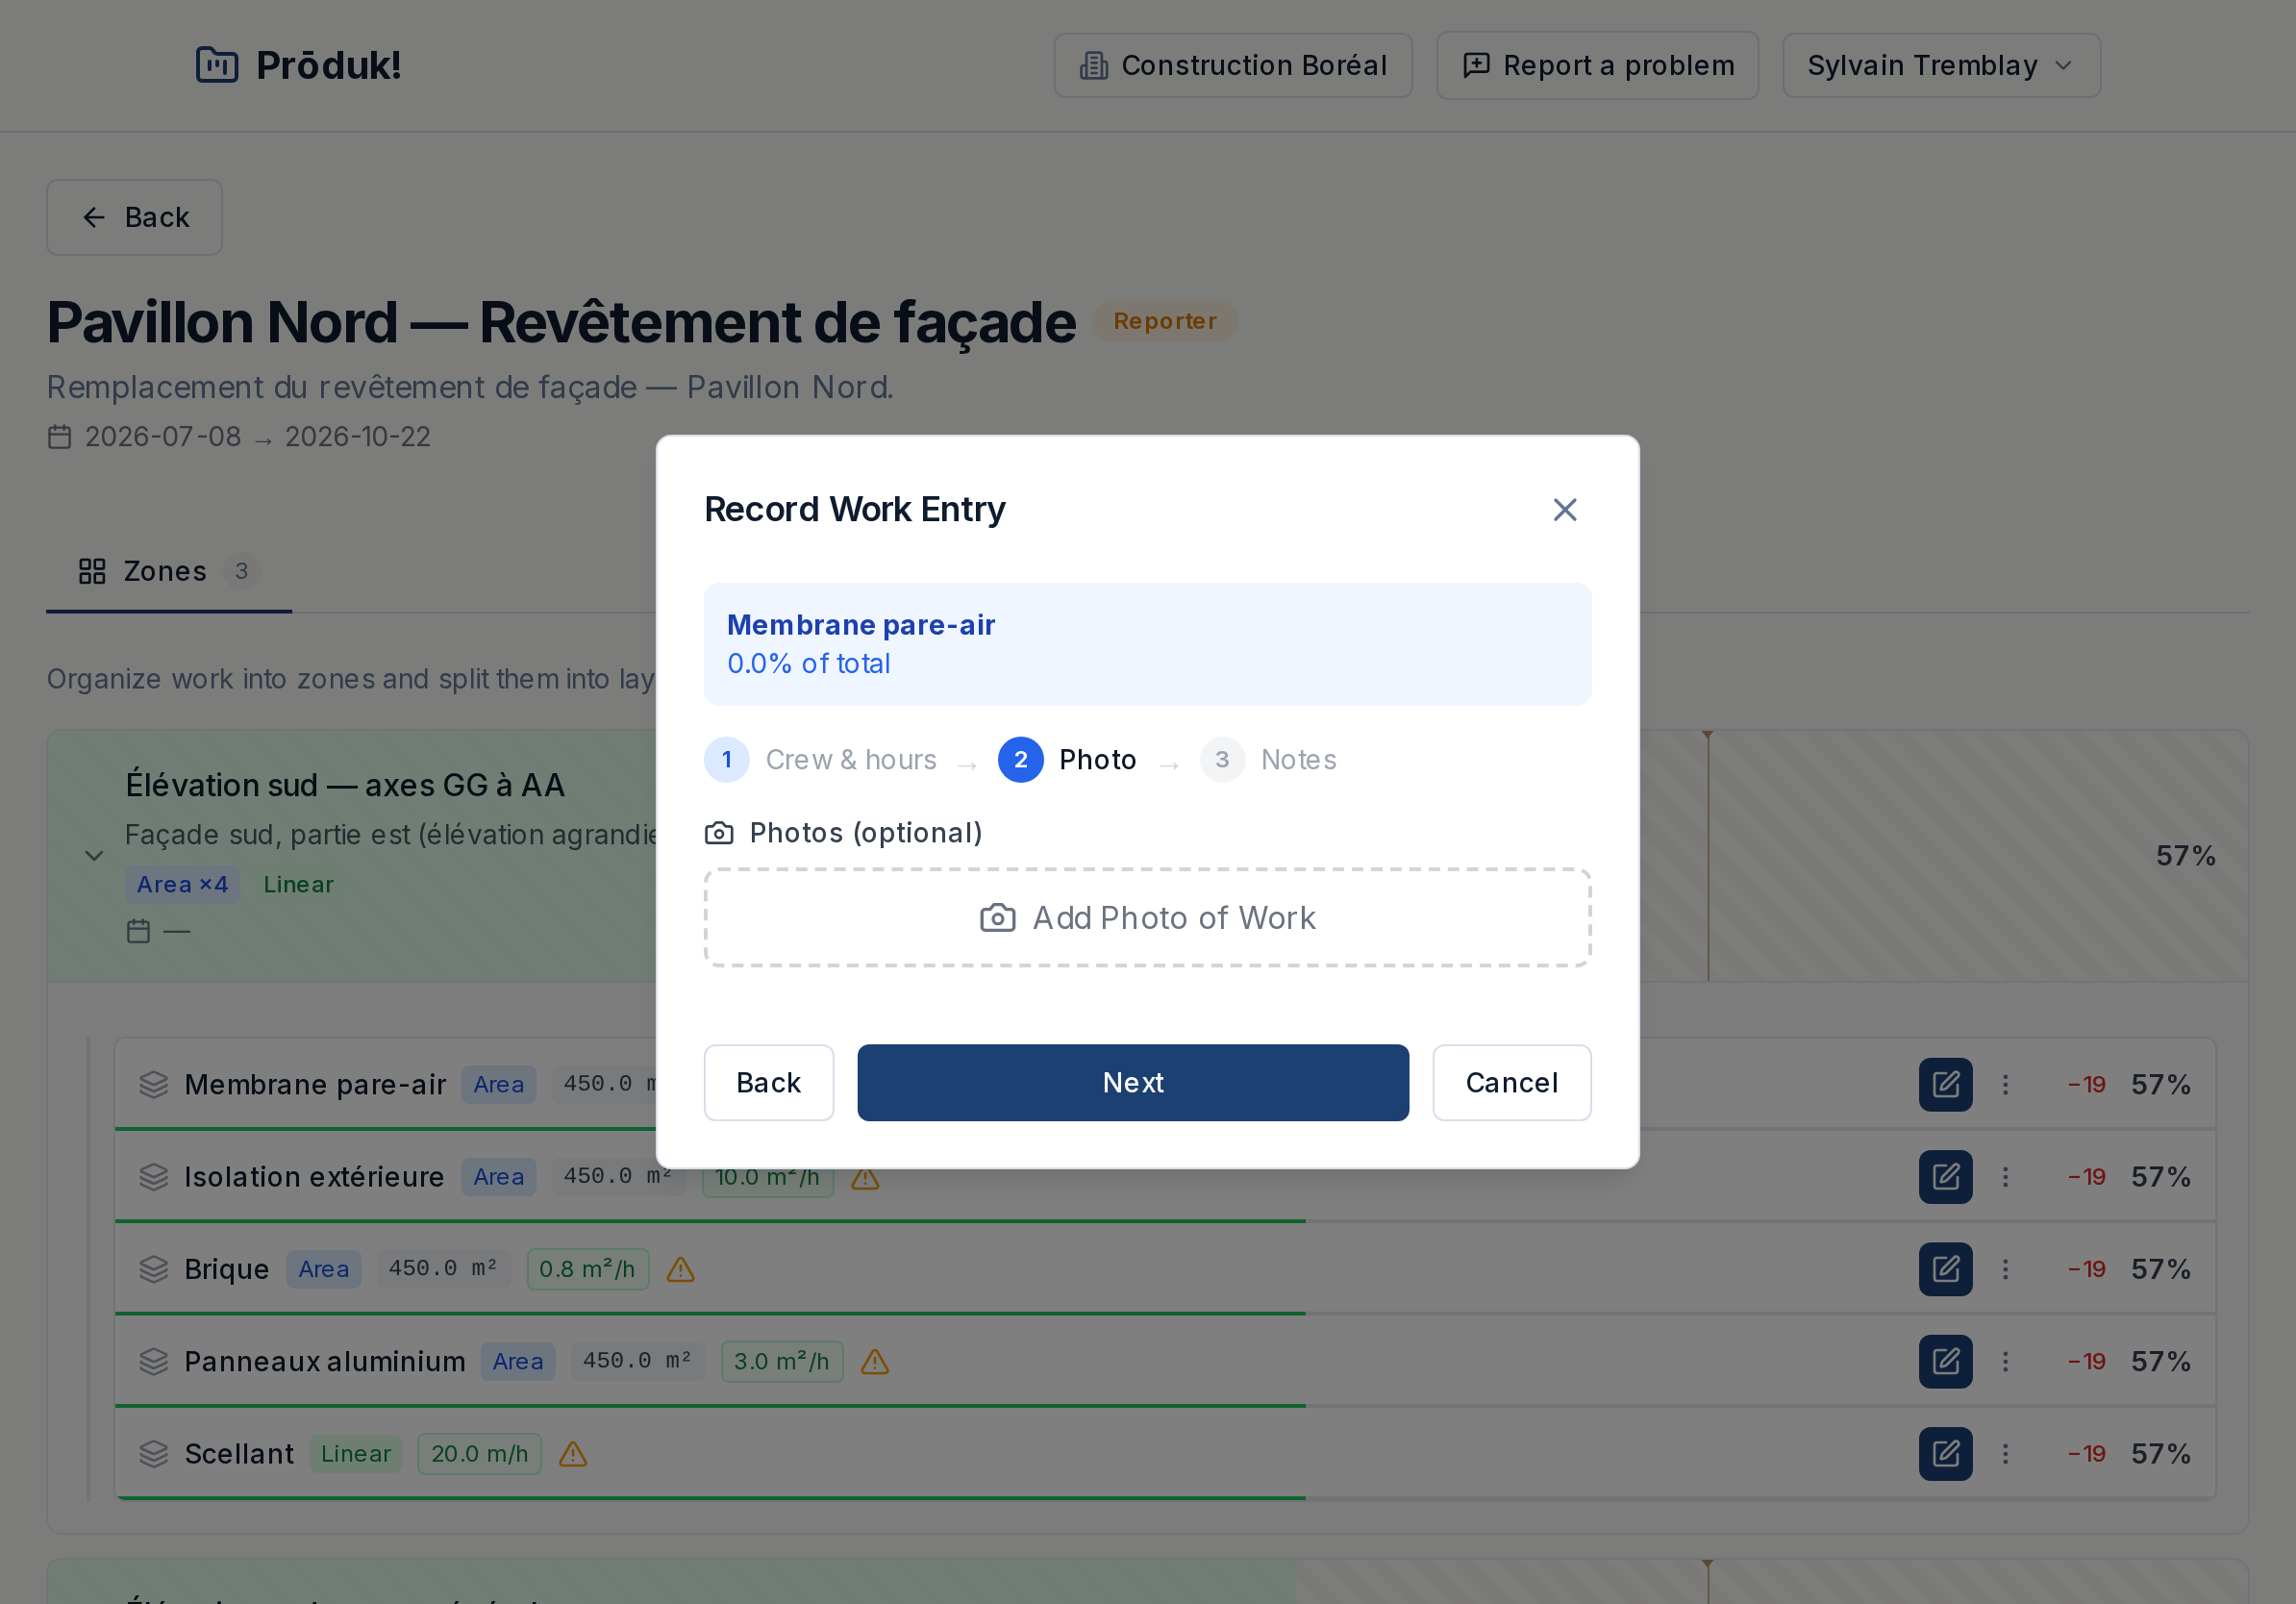
Task: Open more options for Scellant
Action: 2004,1453
